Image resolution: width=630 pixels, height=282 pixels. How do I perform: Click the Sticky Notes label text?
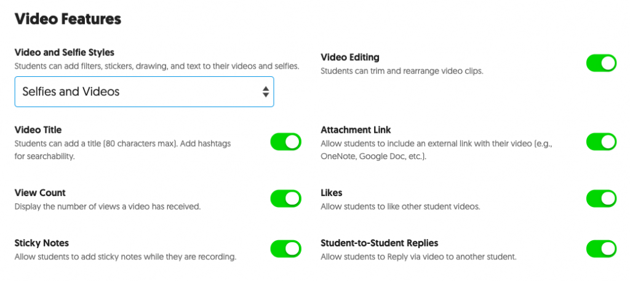[42, 243]
